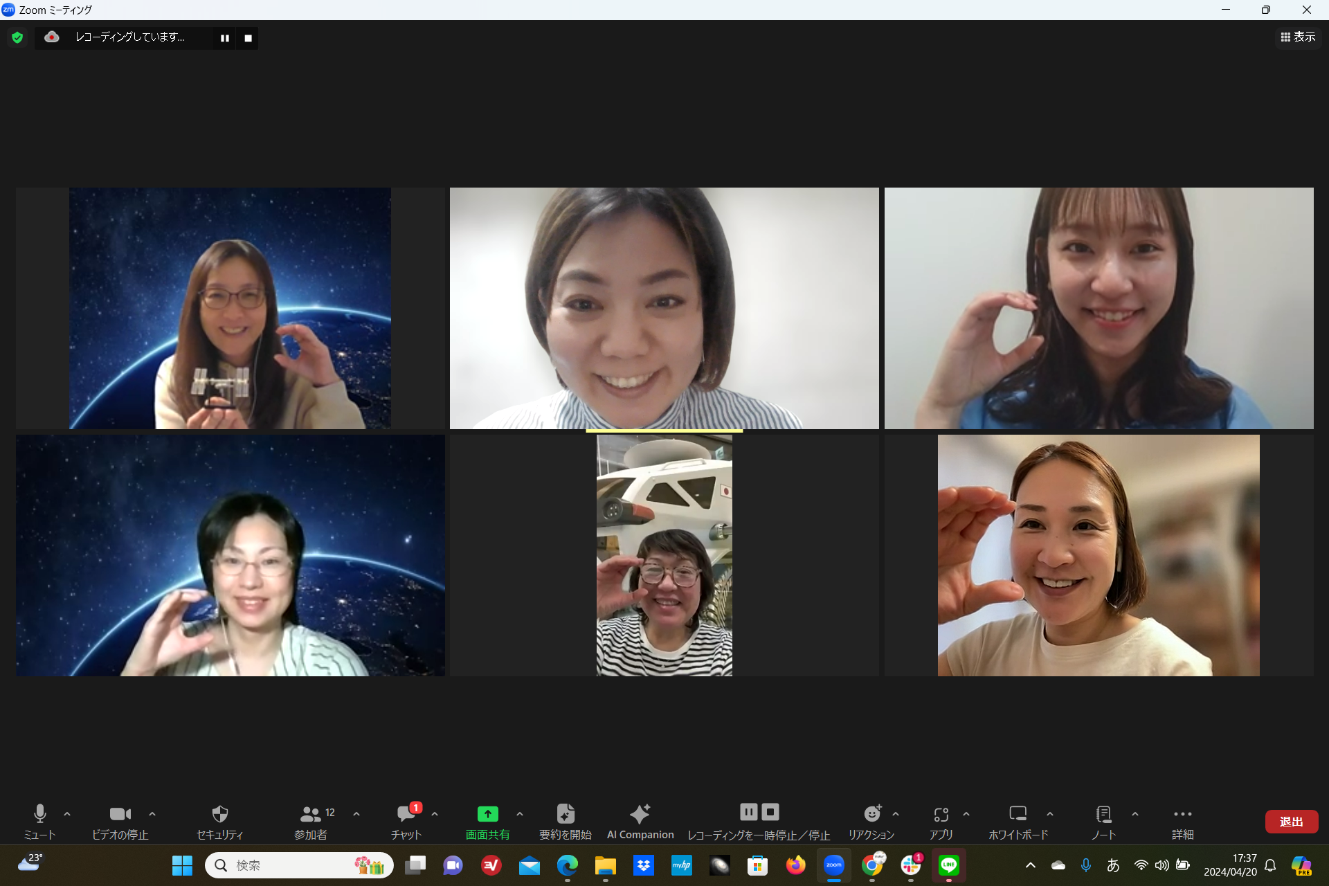Open the Whiteboard (ホワイトボード)
The image size is (1329, 886).
pyautogui.click(x=1018, y=814)
